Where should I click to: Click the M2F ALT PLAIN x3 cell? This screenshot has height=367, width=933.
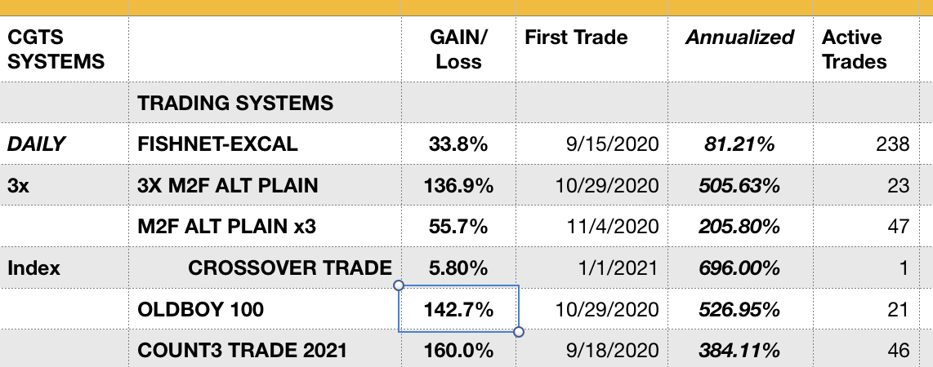pyautogui.click(x=227, y=227)
